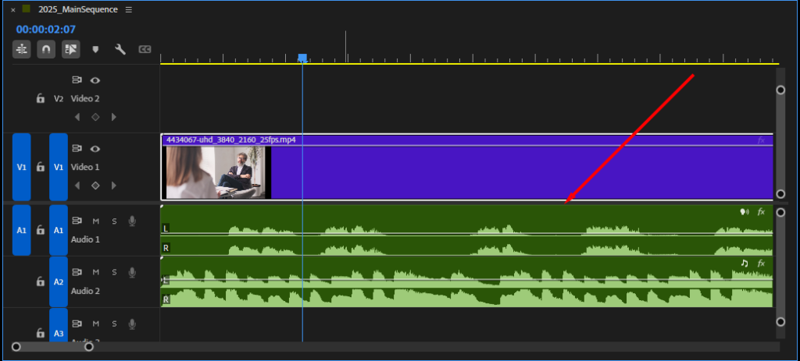Screen dimensions: 800x361
Task: Go to next keyframe on Video 1
Action: point(114,186)
